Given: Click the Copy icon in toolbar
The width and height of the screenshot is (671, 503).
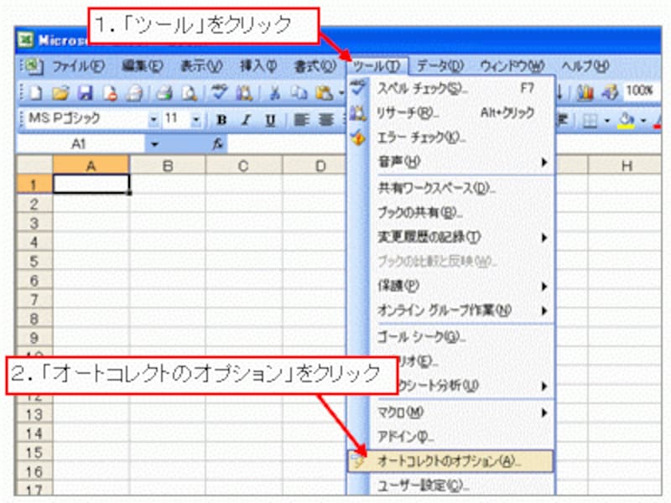Looking at the screenshot, I should (299, 92).
